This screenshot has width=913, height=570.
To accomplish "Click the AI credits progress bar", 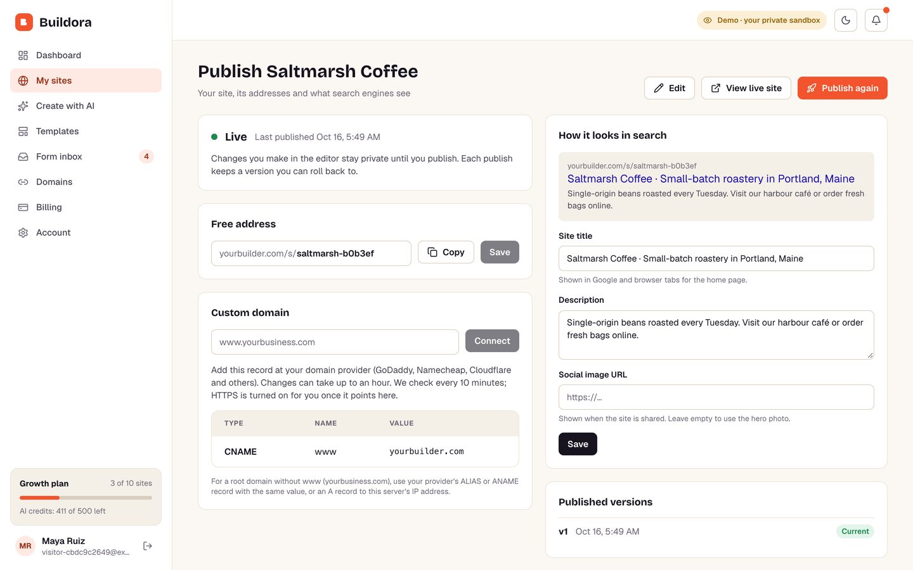I will click(86, 498).
